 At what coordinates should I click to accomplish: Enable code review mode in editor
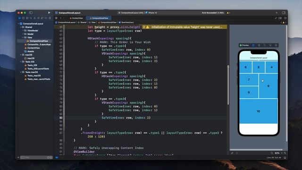276,18
